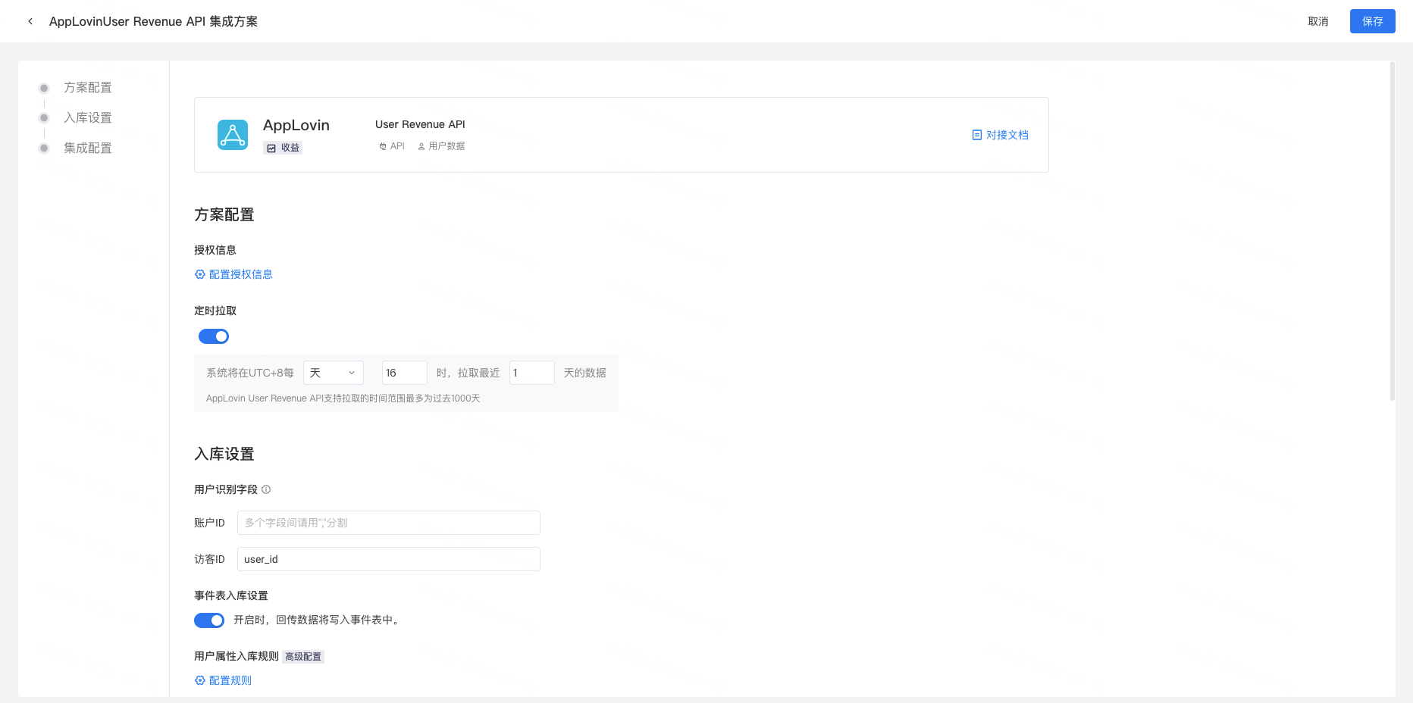Click the info icon next to 用户识别字段
1413x703 pixels.
[x=266, y=489]
